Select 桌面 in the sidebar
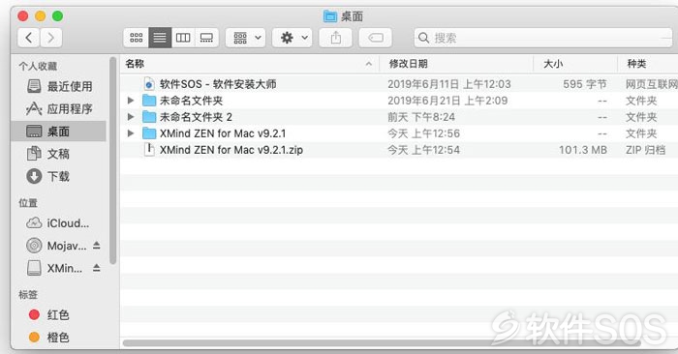This screenshot has height=354, width=678. click(59, 132)
